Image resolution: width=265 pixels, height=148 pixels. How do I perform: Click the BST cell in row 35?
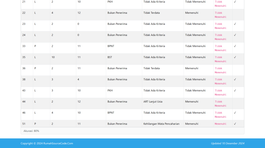coord(110,57)
